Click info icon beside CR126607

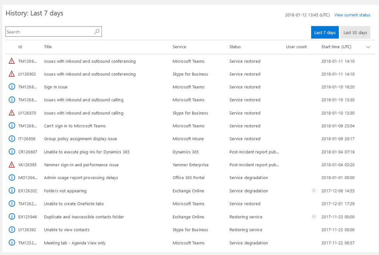12,152
